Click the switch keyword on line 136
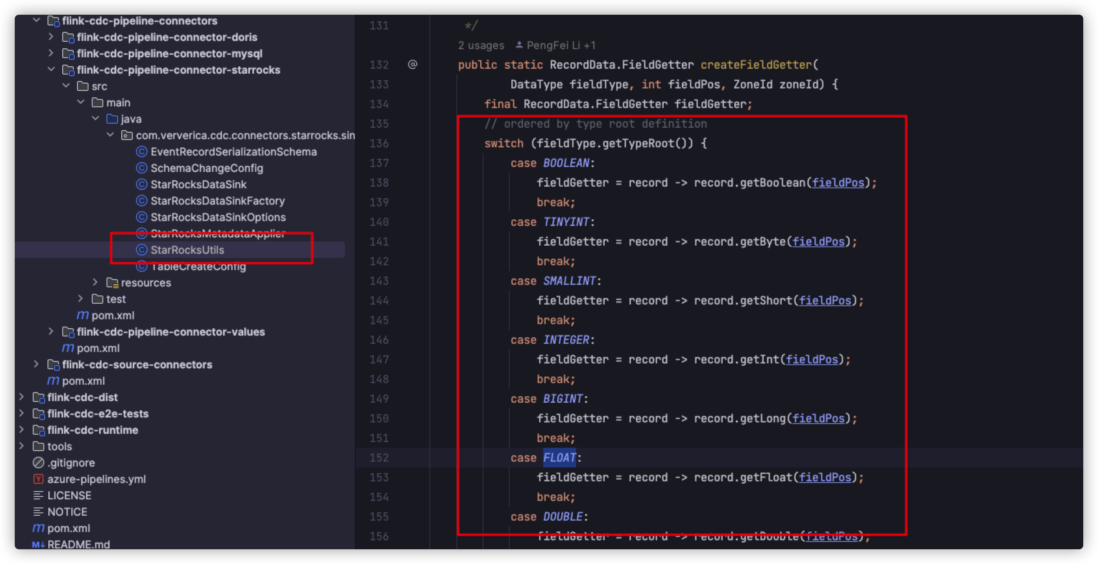 [504, 143]
